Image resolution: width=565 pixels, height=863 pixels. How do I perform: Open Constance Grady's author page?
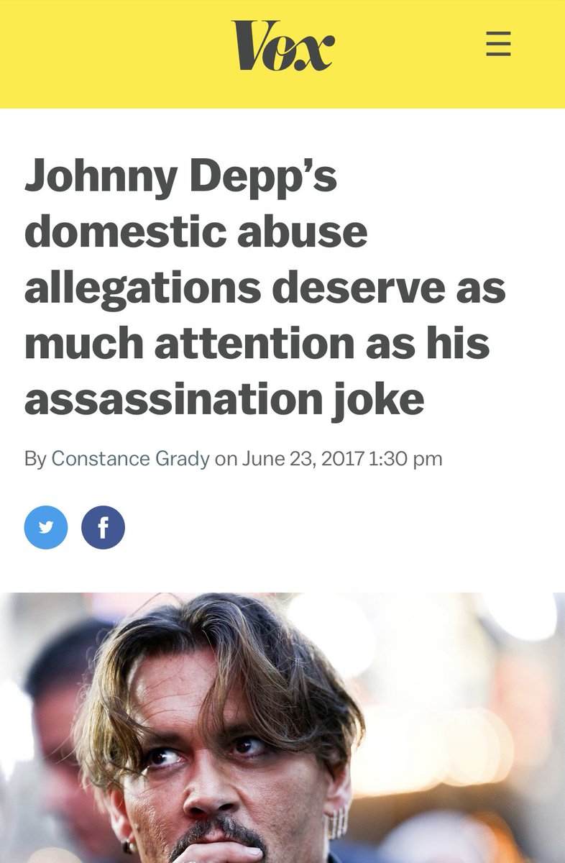132,458
